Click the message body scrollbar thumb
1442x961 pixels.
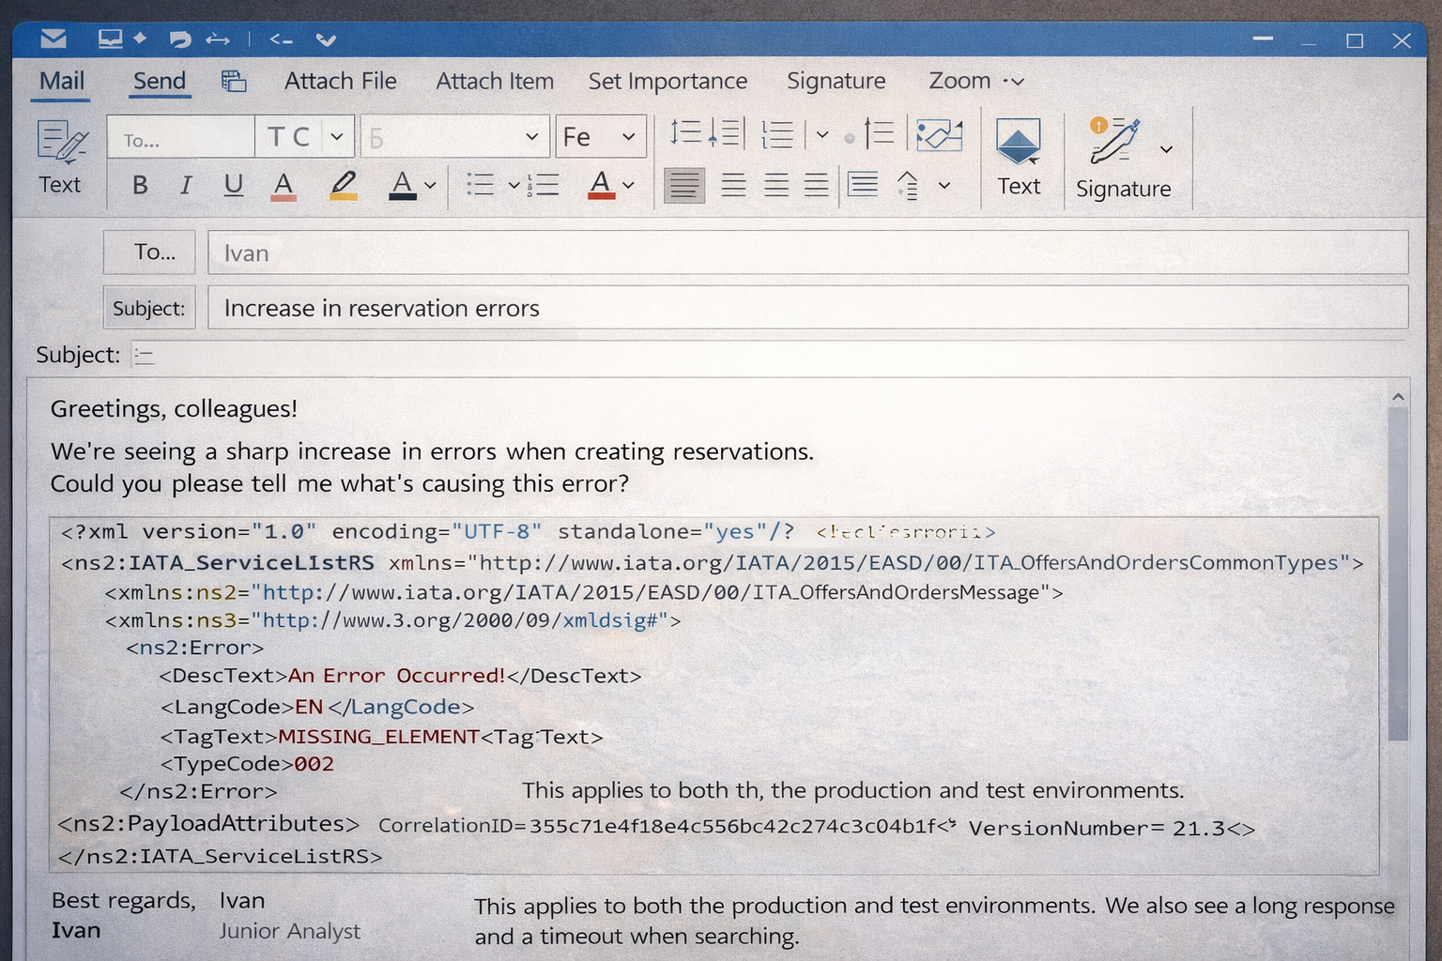[x=1398, y=573]
